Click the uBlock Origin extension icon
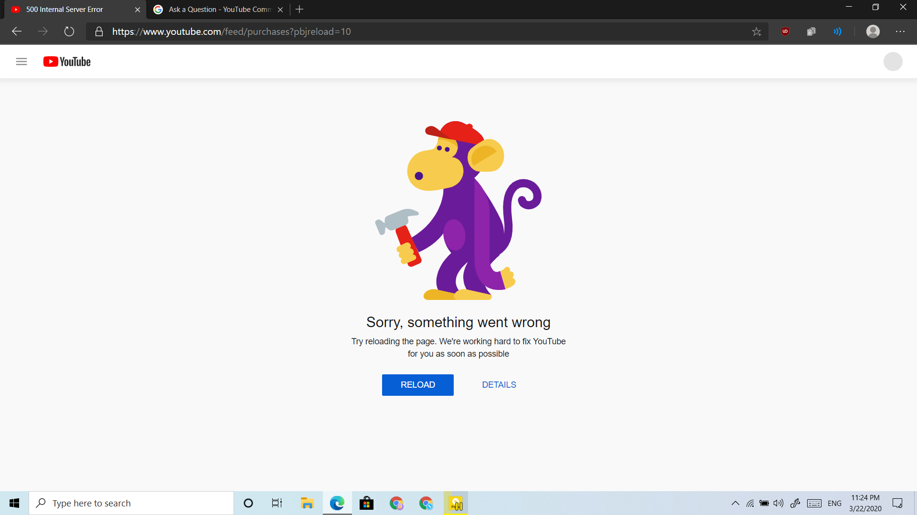The image size is (917, 515). click(x=785, y=31)
